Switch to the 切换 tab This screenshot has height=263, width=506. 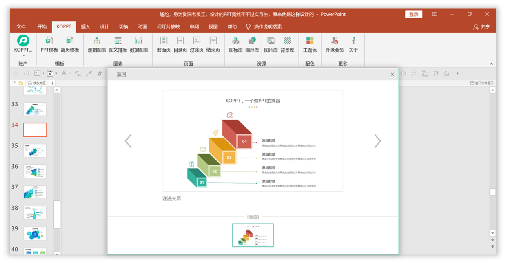[x=124, y=27]
